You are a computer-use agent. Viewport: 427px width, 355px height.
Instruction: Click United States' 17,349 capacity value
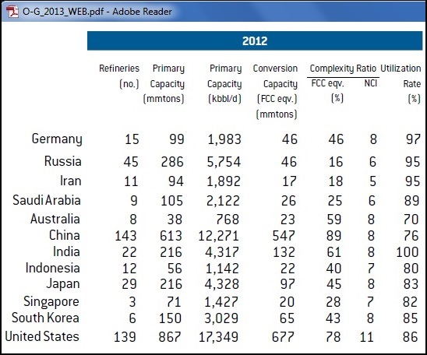tap(219, 337)
